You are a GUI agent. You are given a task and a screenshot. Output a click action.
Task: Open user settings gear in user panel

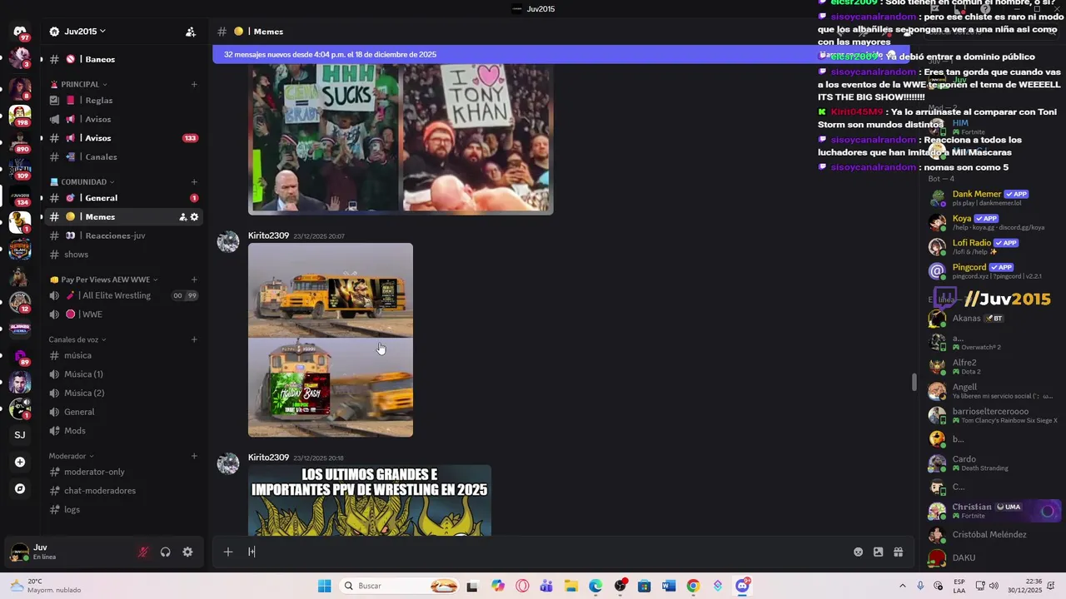187,552
